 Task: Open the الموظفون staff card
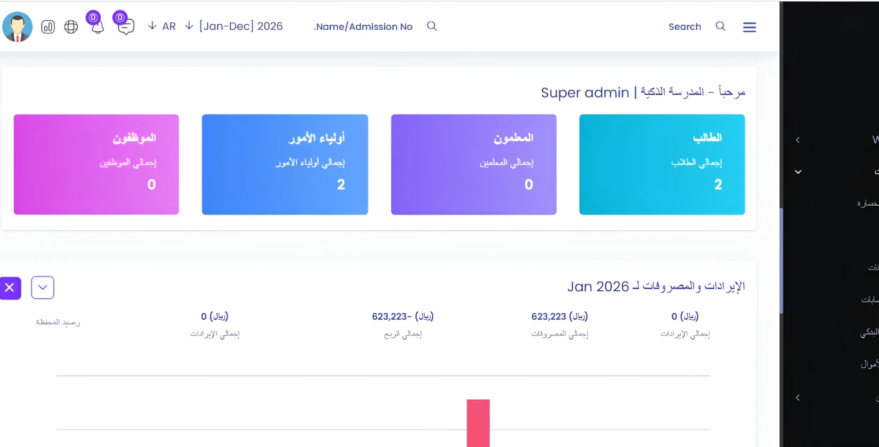[x=96, y=164]
